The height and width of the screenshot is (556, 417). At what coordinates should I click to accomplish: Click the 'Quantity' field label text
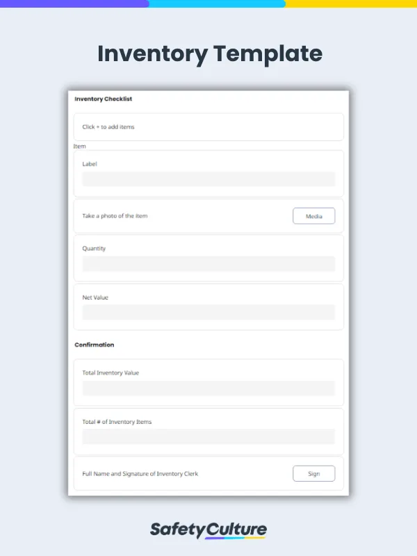coord(94,248)
